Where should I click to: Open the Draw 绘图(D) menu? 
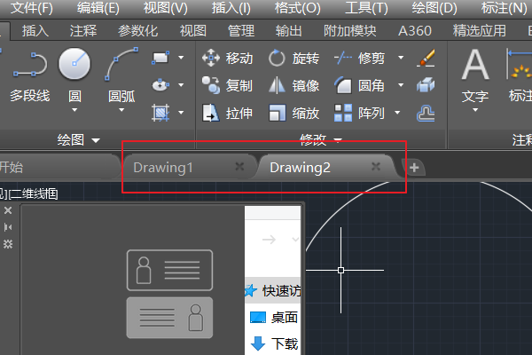[x=434, y=8]
